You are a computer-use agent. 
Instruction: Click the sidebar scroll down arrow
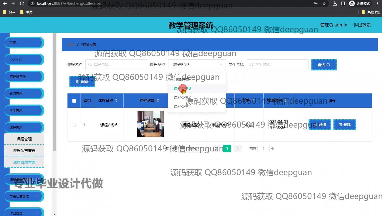[55, 214]
